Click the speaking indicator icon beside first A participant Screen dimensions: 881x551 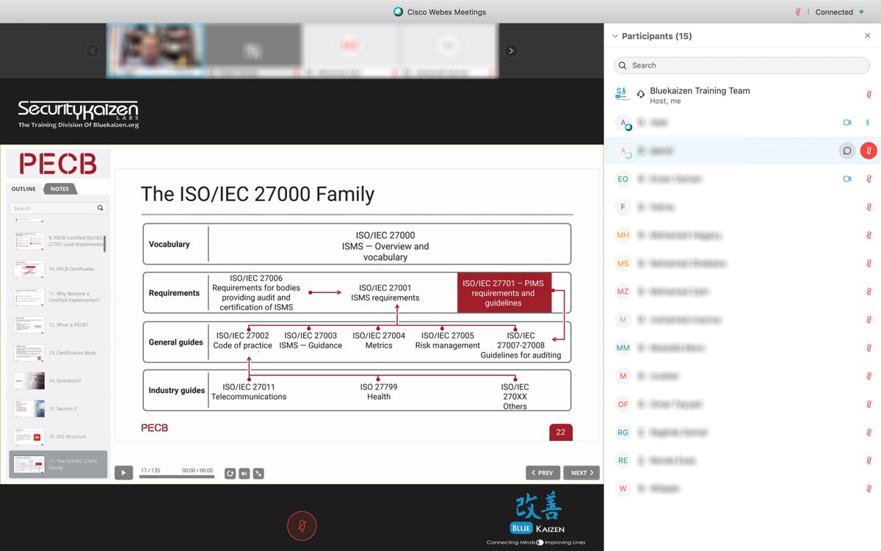pyautogui.click(x=868, y=123)
